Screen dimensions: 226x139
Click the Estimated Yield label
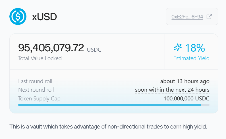(191, 58)
